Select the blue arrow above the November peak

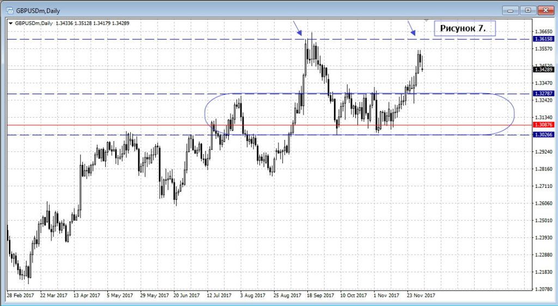pyautogui.click(x=411, y=29)
